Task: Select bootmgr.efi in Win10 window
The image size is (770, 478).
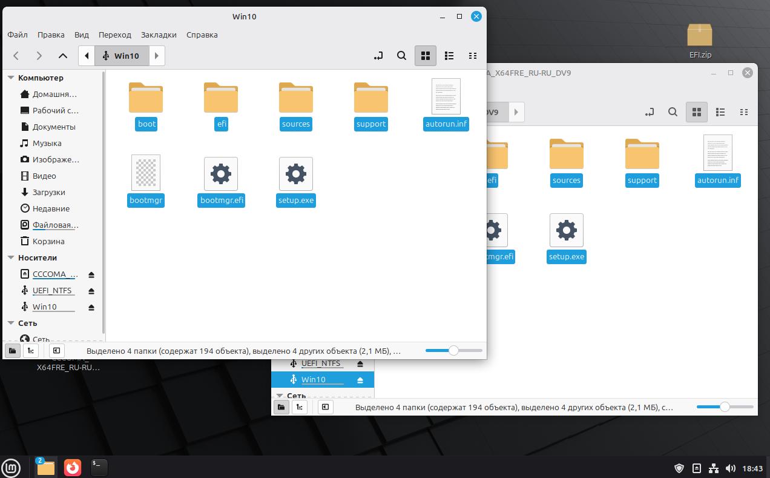Action: pyautogui.click(x=222, y=181)
